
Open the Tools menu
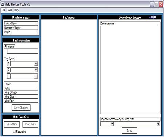pos(9,10)
